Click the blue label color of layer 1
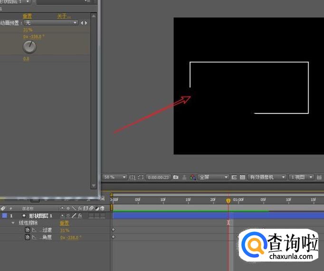This screenshot has height=271, width=324. [4, 215]
